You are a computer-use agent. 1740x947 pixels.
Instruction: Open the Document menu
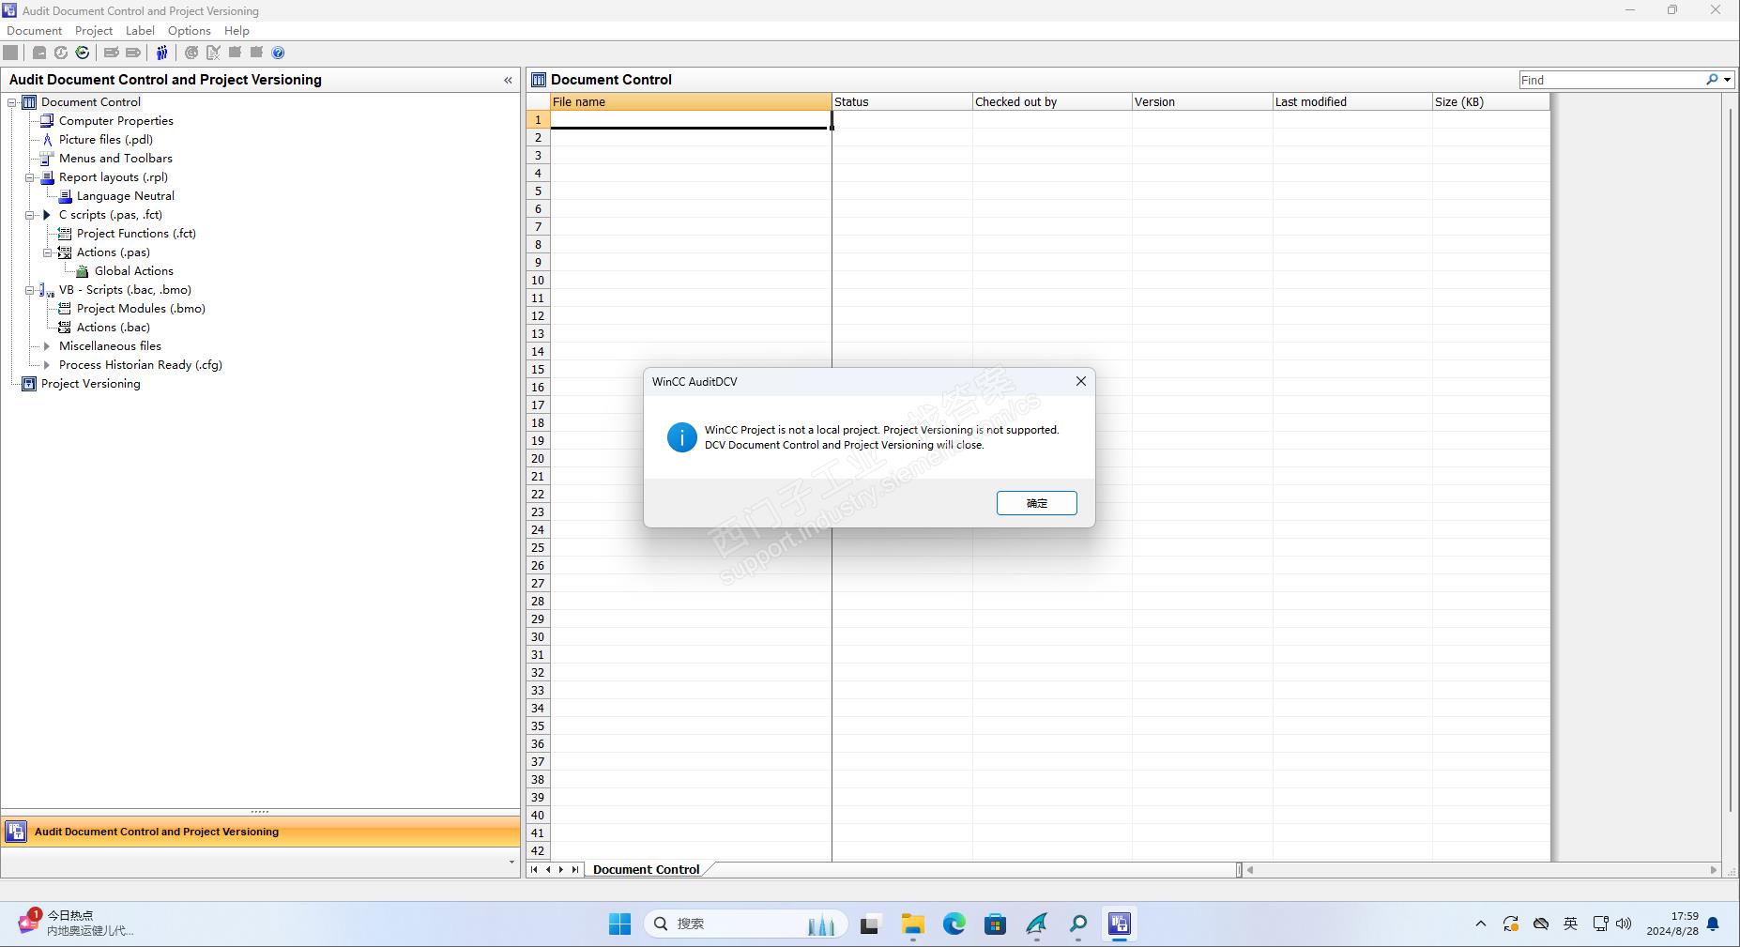(34, 31)
